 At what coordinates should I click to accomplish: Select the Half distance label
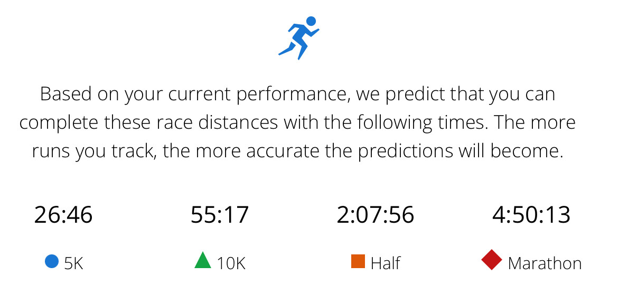(x=386, y=263)
